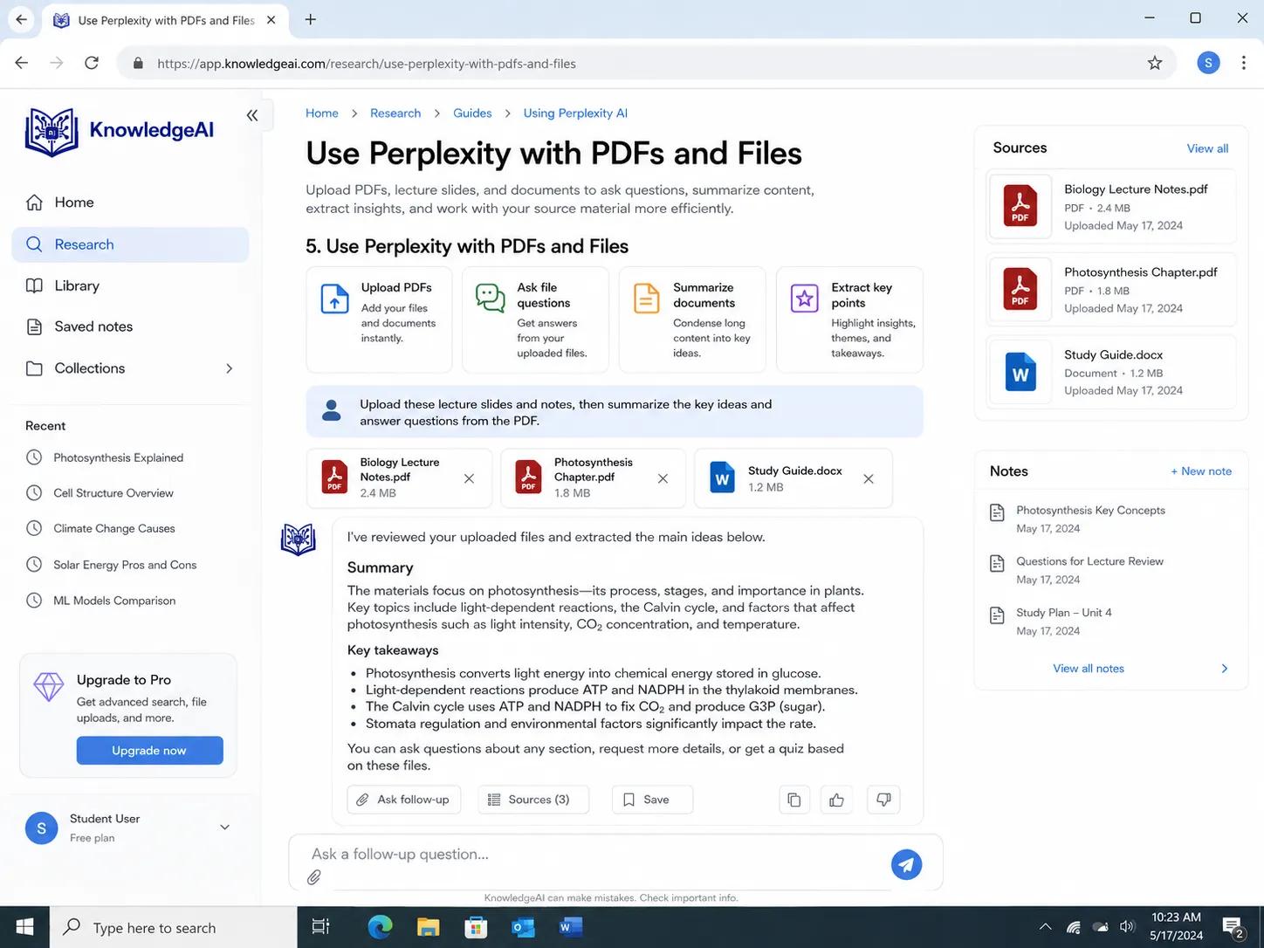Click the address bar URL
The width and height of the screenshot is (1264, 948).
pyautogui.click(x=367, y=64)
